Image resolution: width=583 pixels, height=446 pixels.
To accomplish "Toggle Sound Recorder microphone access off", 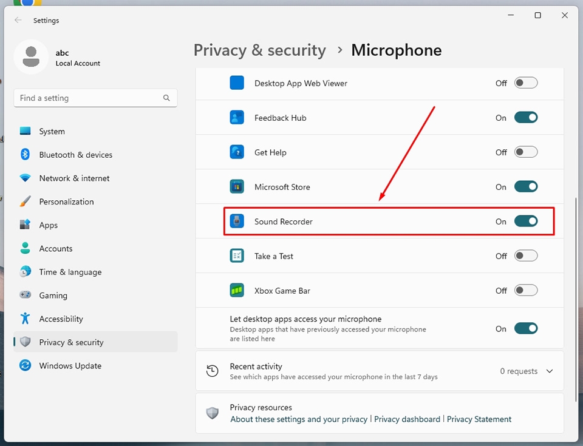I will (526, 221).
